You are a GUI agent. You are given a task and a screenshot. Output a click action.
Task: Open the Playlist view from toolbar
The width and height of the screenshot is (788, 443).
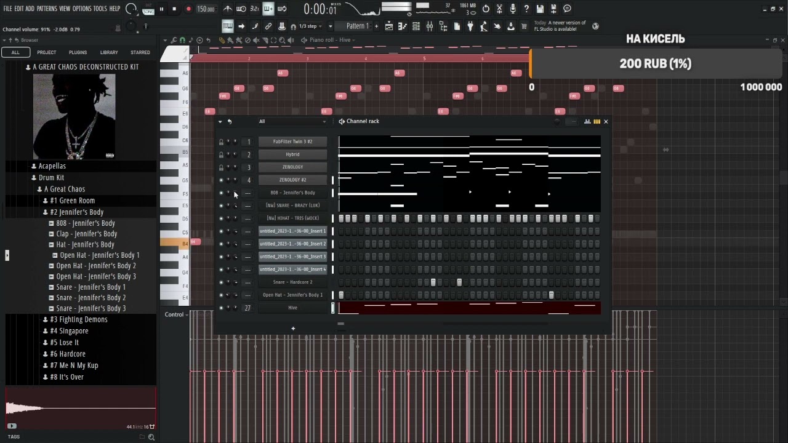click(389, 26)
